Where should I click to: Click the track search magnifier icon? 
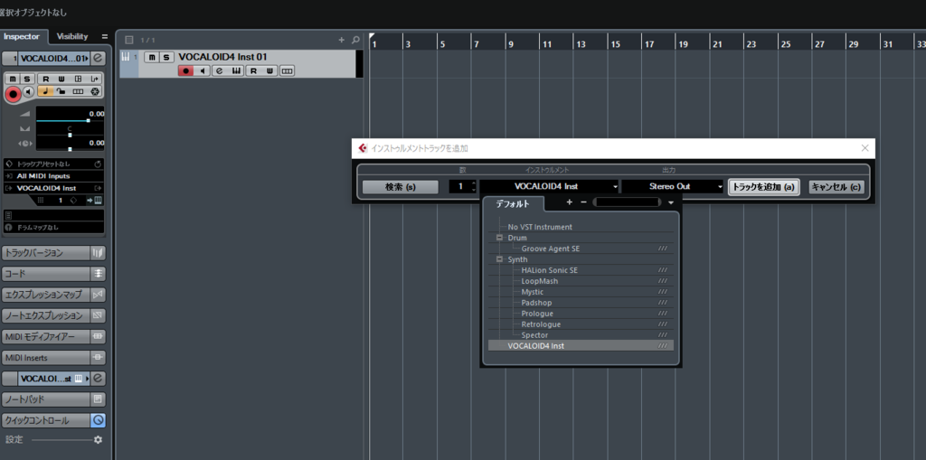pos(355,40)
